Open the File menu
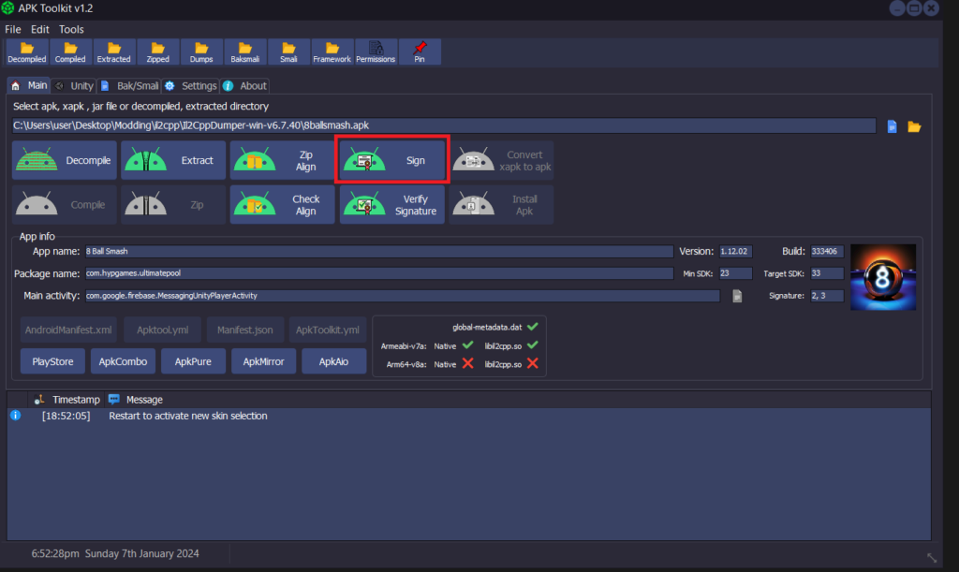Image resolution: width=959 pixels, height=572 pixels. point(13,29)
